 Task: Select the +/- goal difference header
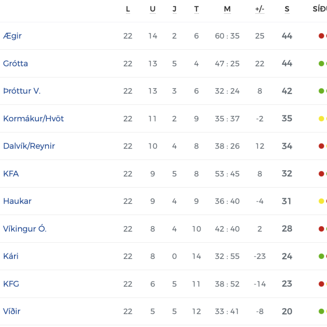pyautogui.click(x=260, y=9)
